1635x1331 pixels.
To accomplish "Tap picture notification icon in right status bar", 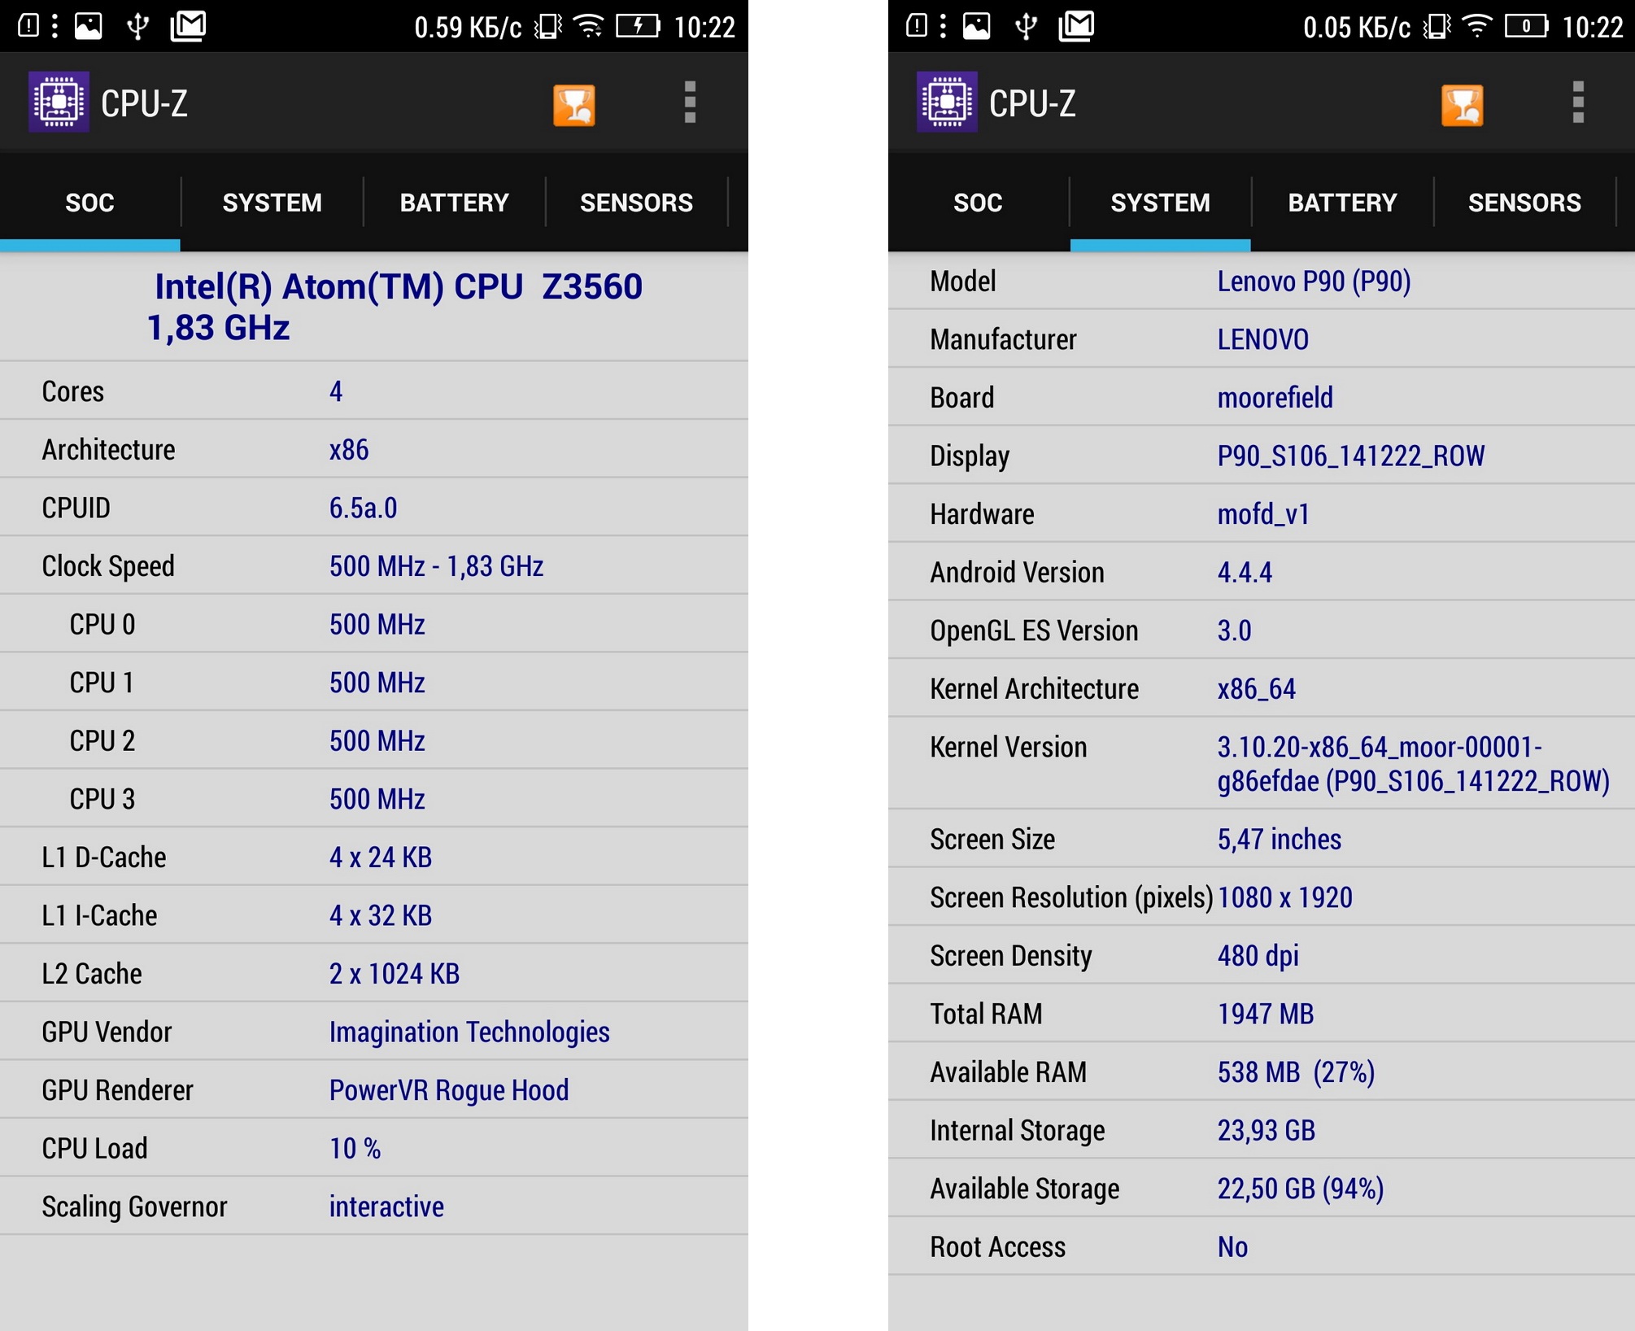I will coord(976,26).
